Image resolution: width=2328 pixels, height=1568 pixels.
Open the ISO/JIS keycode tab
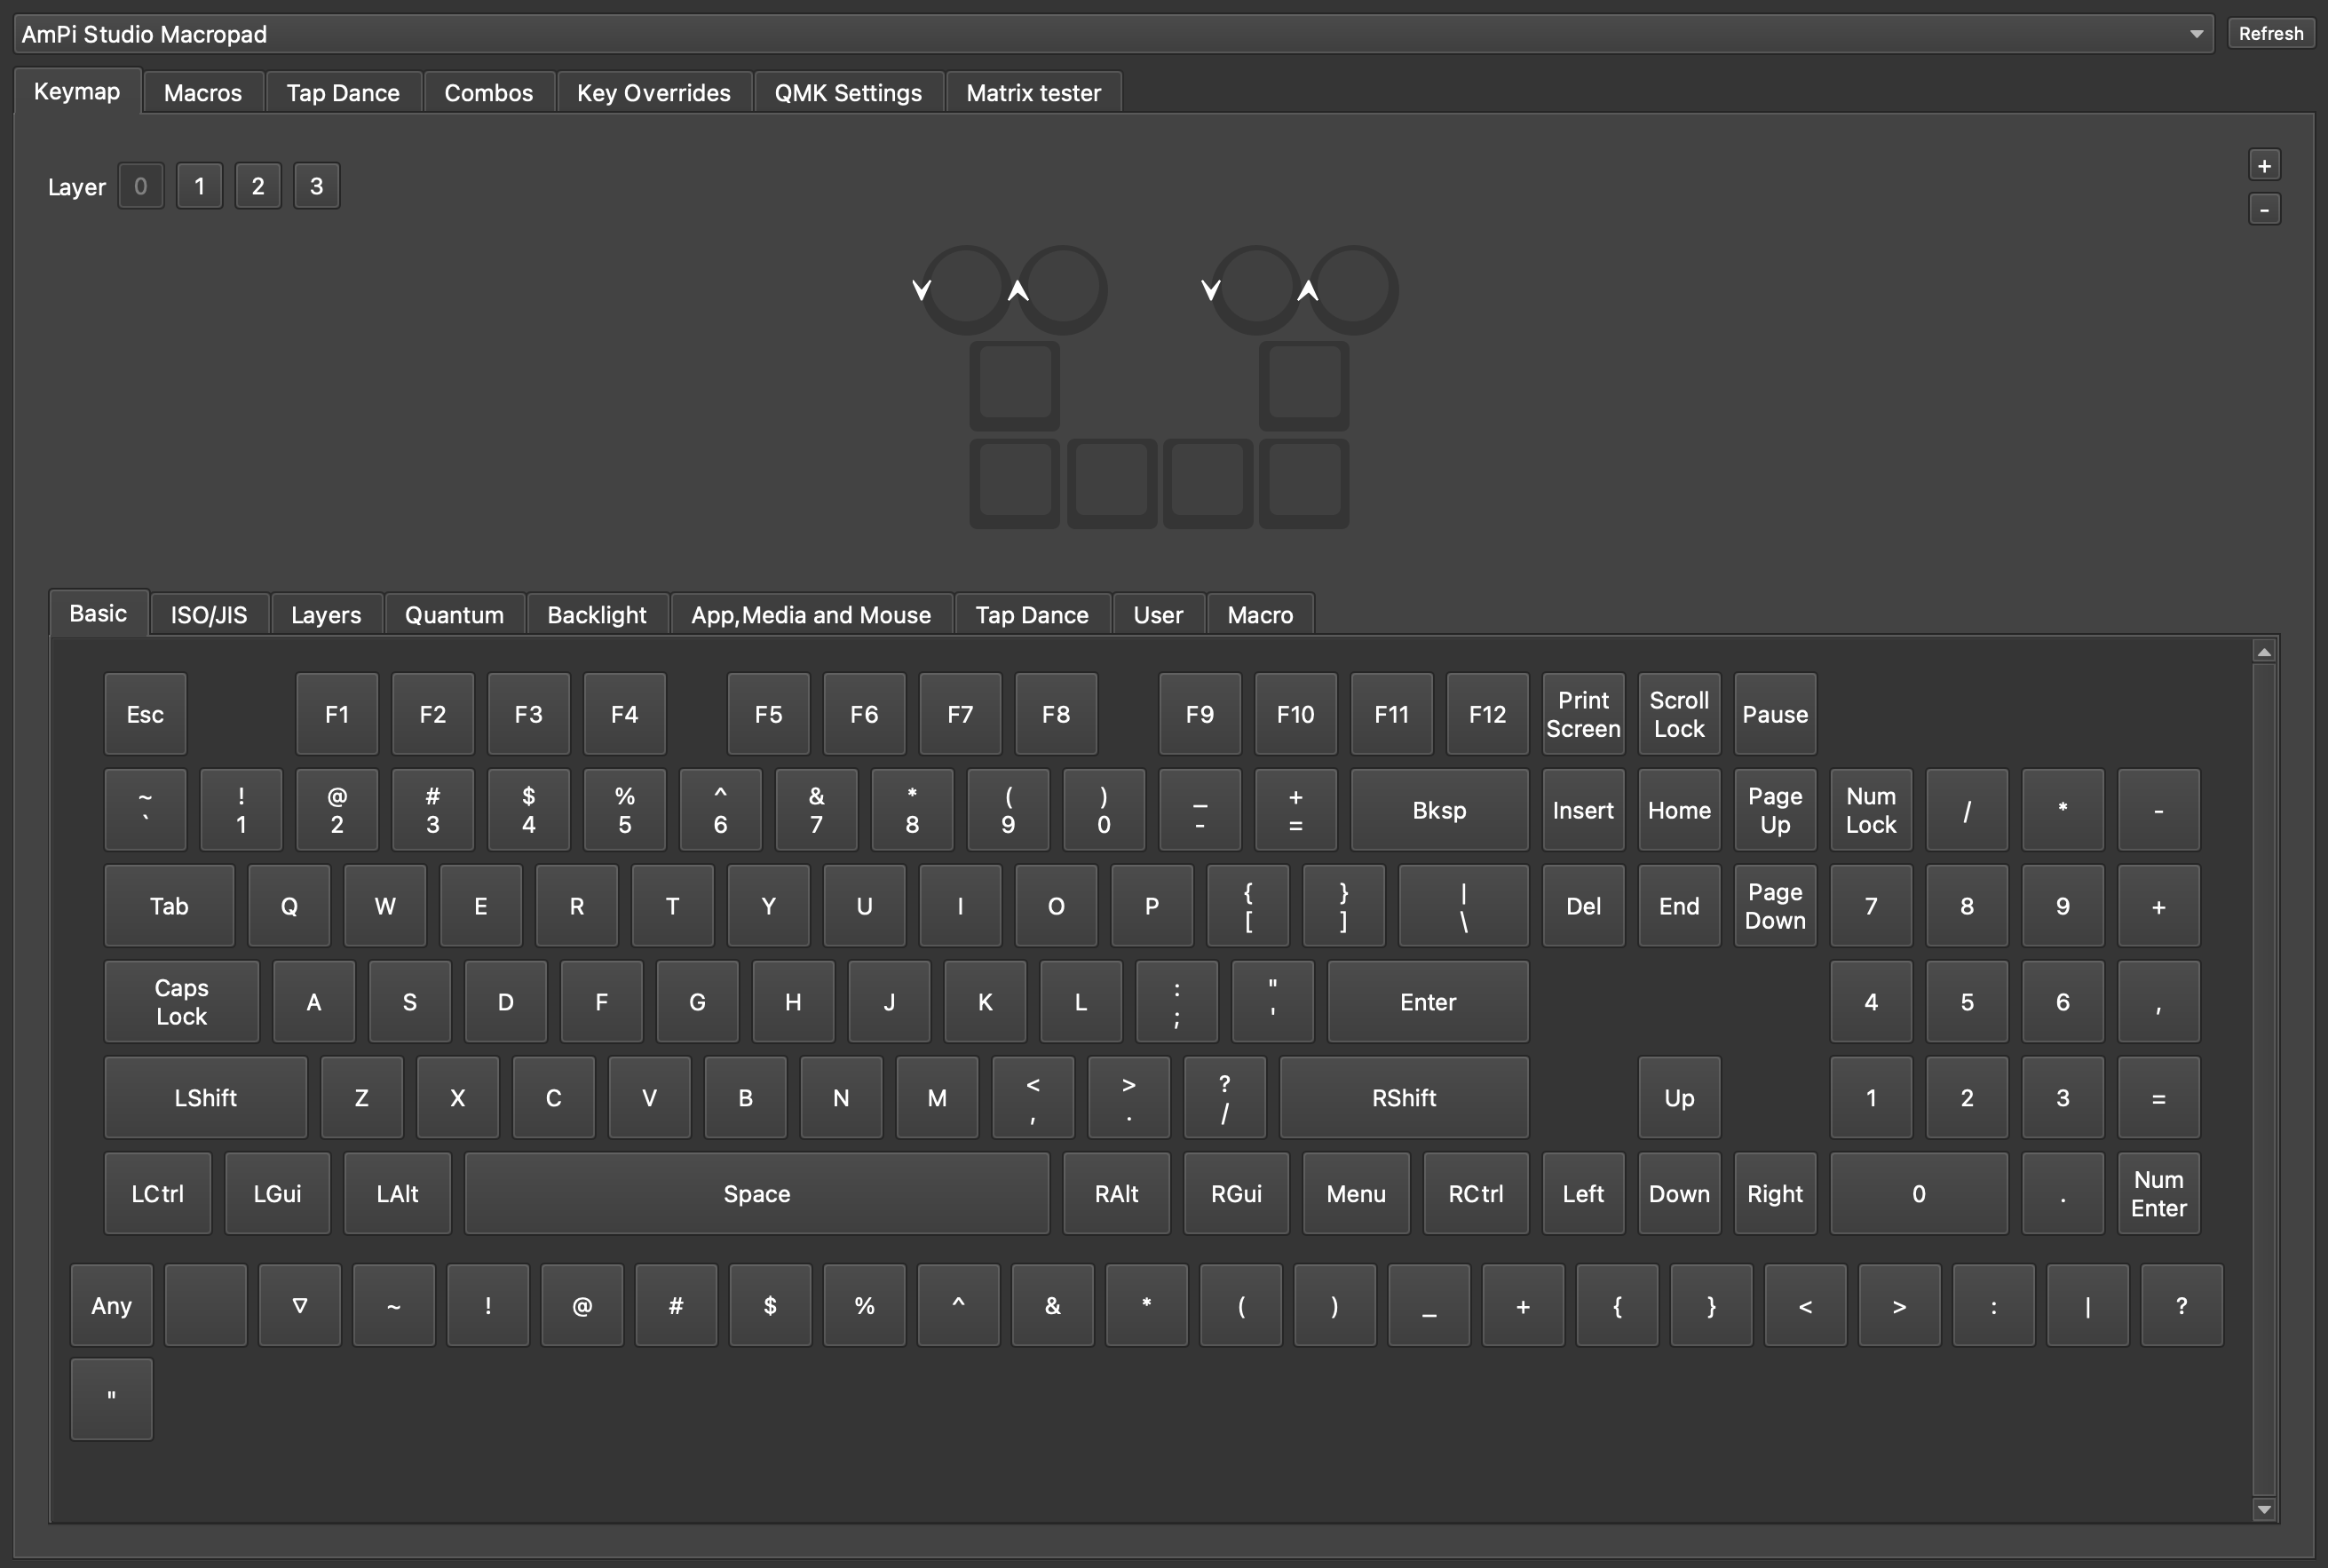pyautogui.click(x=209, y=615)
